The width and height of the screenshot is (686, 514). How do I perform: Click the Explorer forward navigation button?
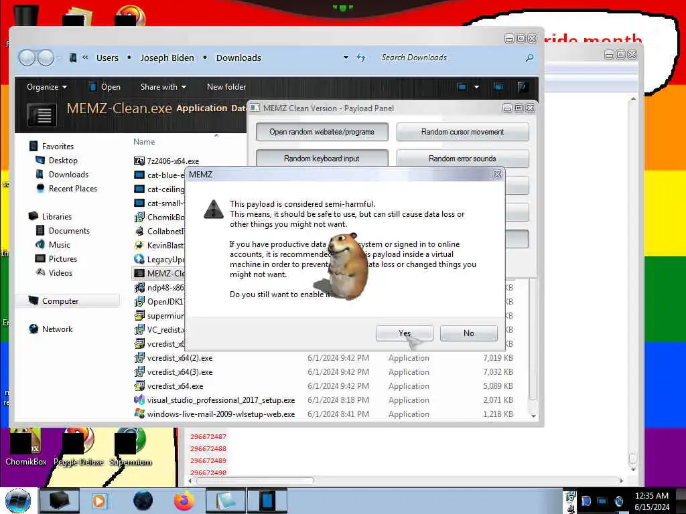click(46, 58)
